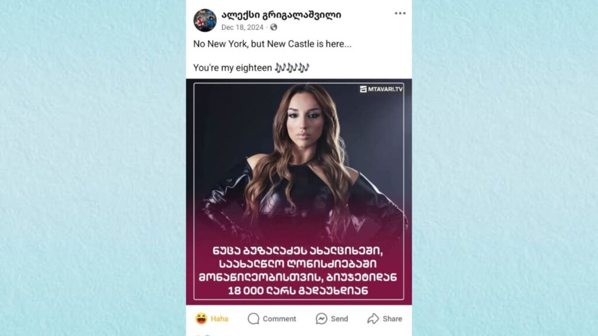Open the Dec 18, 2024 timestamp link

(x=242, y=27)
